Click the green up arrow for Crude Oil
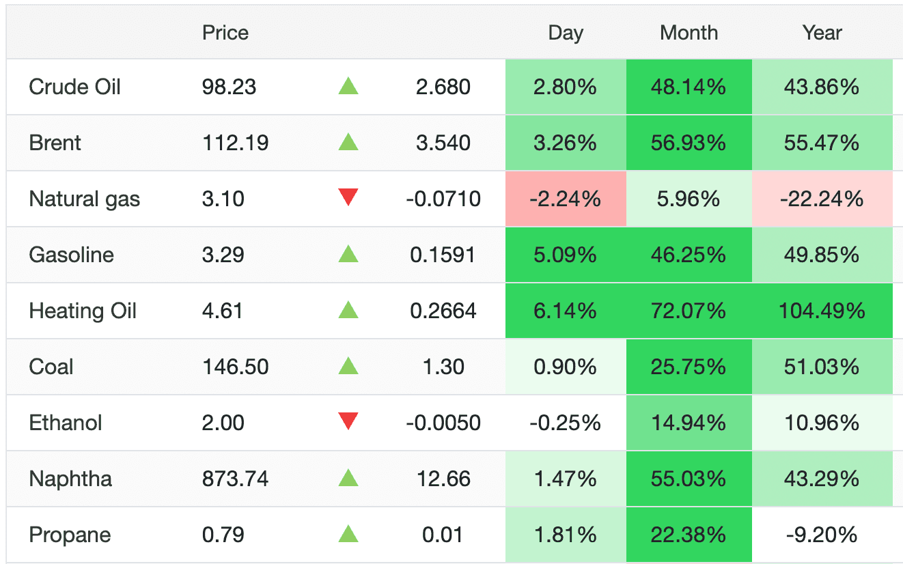903x564 pixels. 348,87
